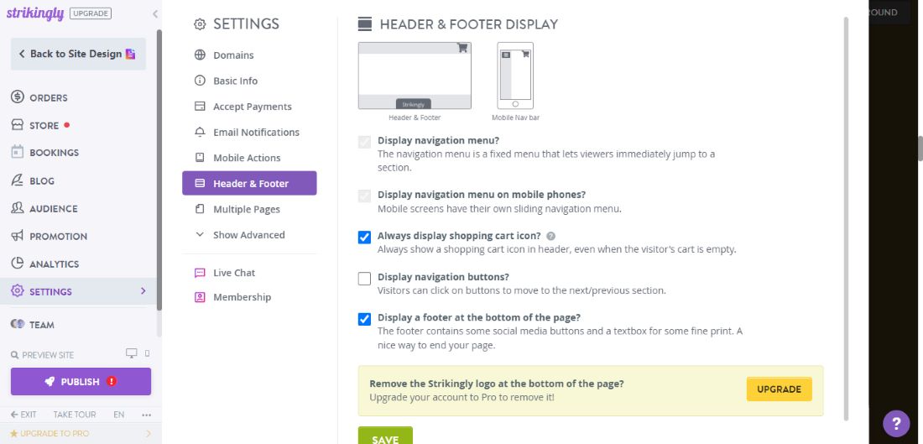Viewport: 923px width, 444px height.
Task: Click the Analytics pie chart icon
Action: 18,264
